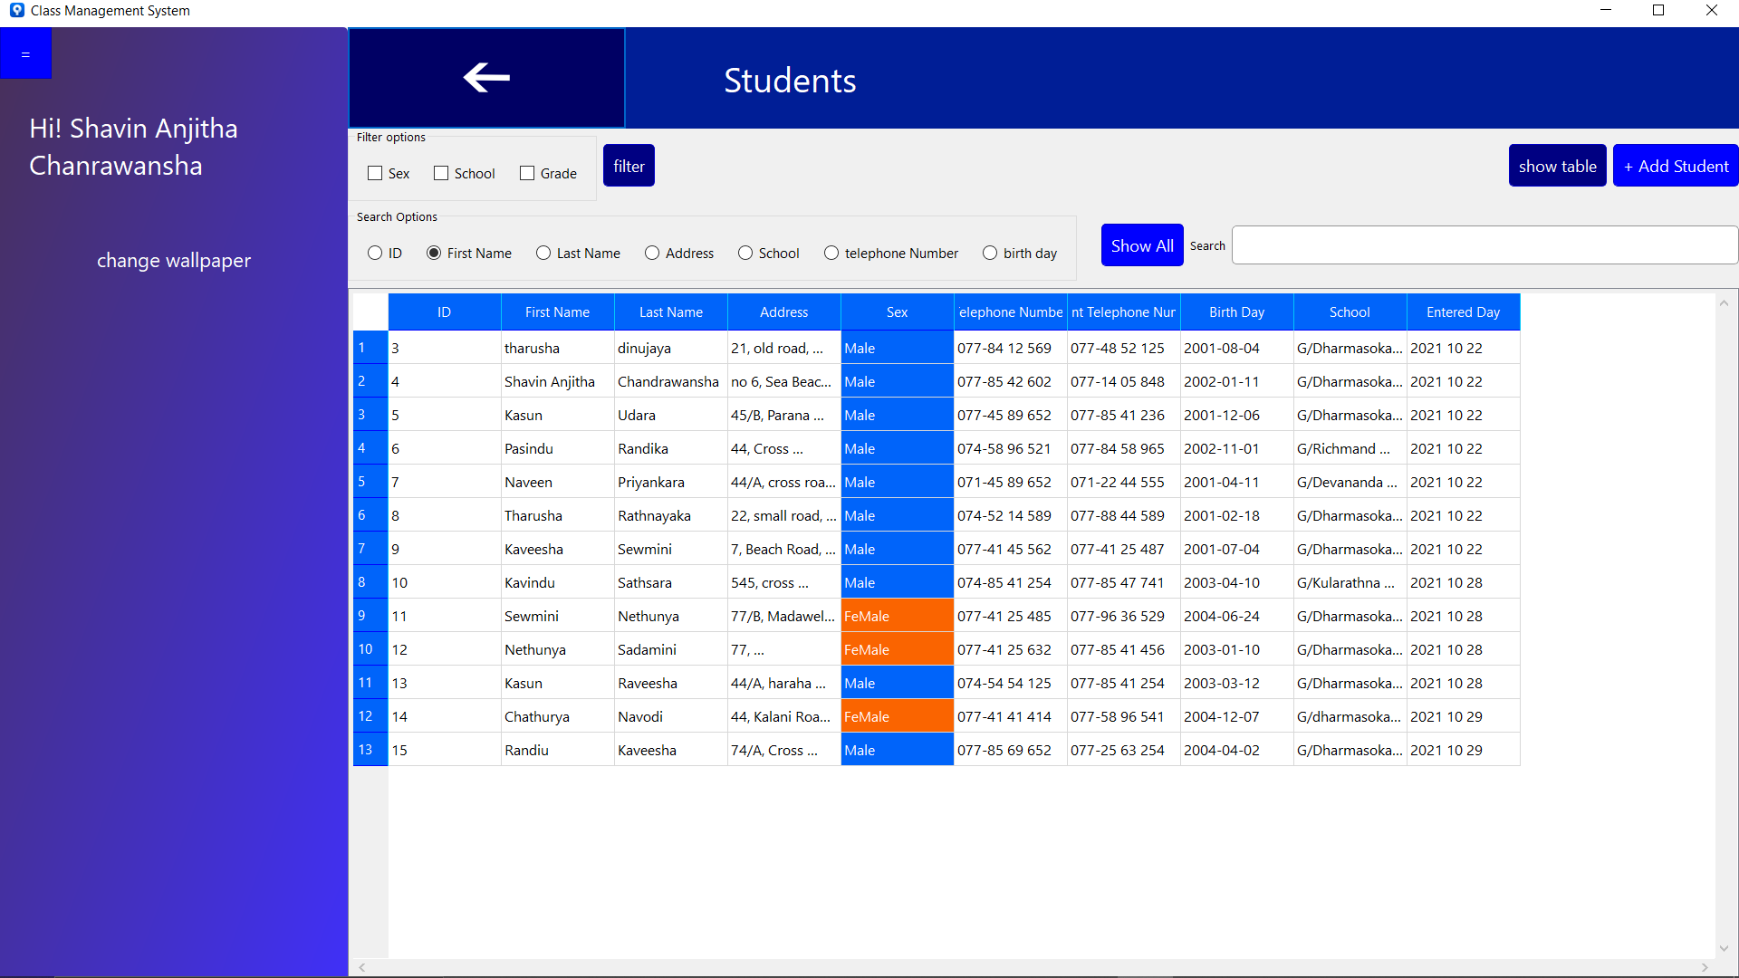
Task: Click the show table button
Action: [x=1557, y=165]
